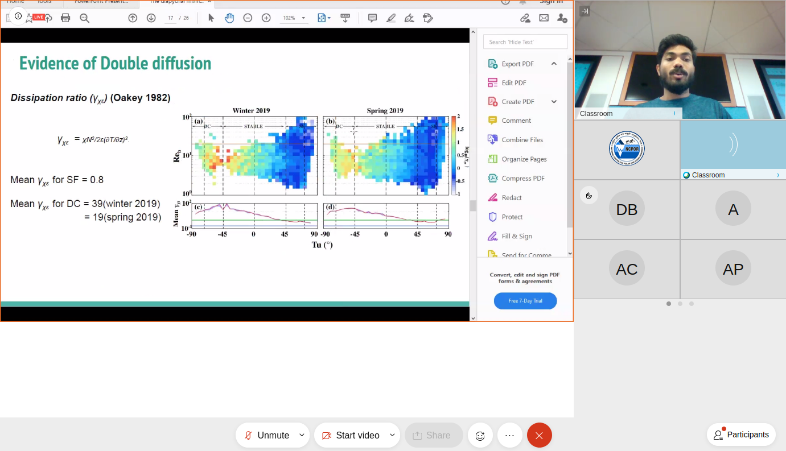
Task: Click the Free 7-Day Trial button
Action: click(525, 301)
